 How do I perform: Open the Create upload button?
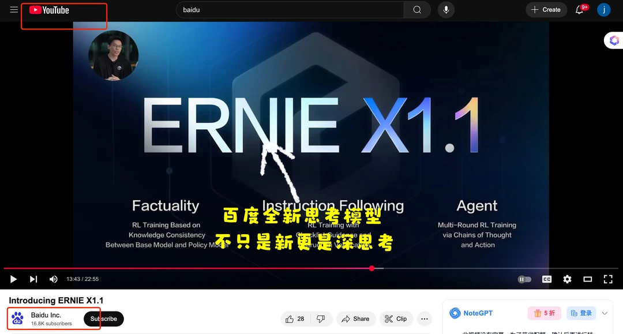click(x=546, y=10)
